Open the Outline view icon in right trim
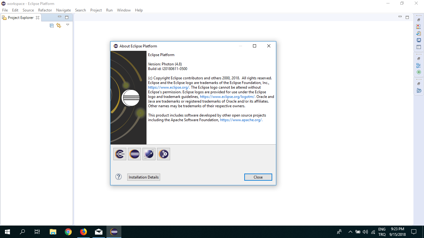The height and width of the screenshot is (238, 424). pos(419,65)
